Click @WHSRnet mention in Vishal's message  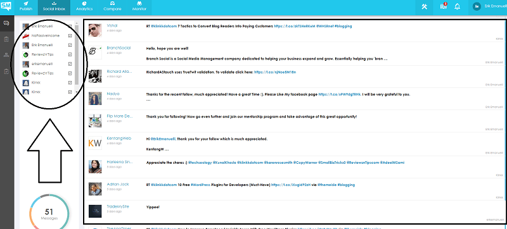pos(325,26)
